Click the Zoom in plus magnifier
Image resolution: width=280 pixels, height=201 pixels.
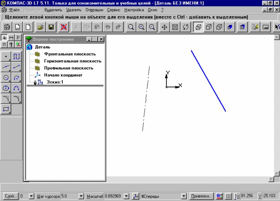coord(142,27)
